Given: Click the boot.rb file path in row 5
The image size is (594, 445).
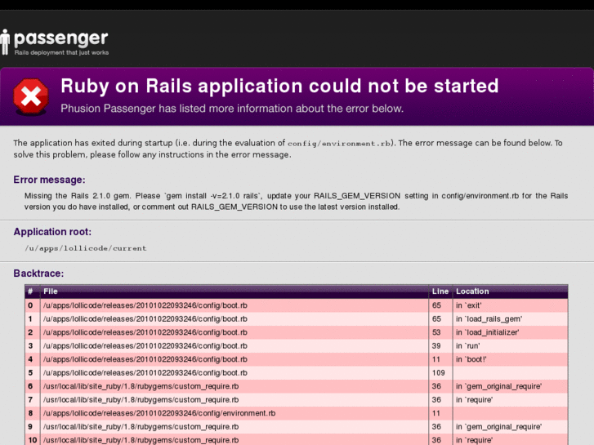Looking at the screenshot, I should point(145,372).
